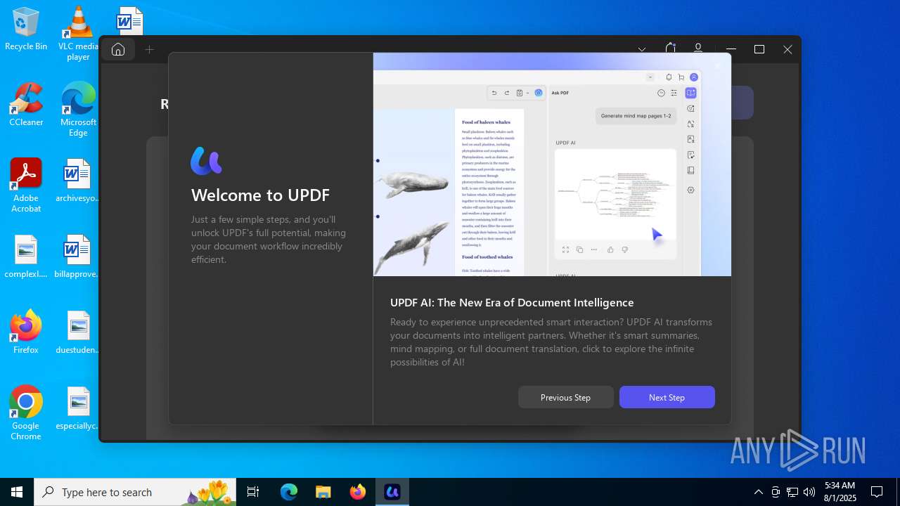900x506 pixels.
Task: Launch Edge from the taskbar
Action: 289,492
